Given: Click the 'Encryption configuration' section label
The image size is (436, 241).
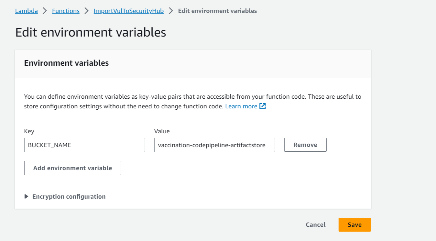Looking at the screenshot, I should click(x=69, y=196).
